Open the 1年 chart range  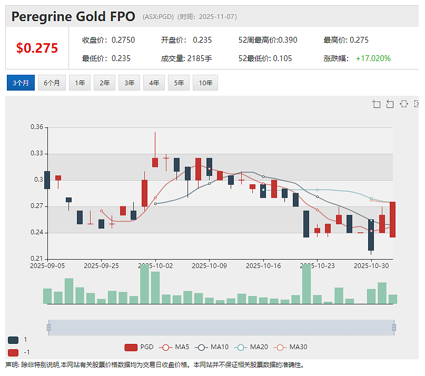point(80,83)
